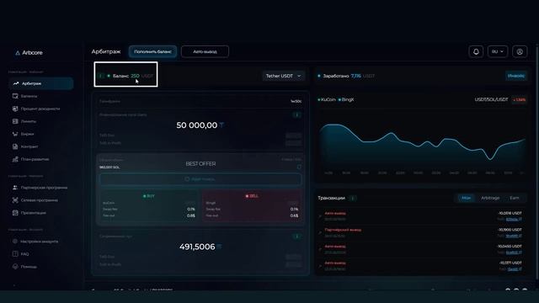Open TxID link of the -10,1371 USDT transaction
The height and width of the screenshot is (303, 539).
pos(515,269)
